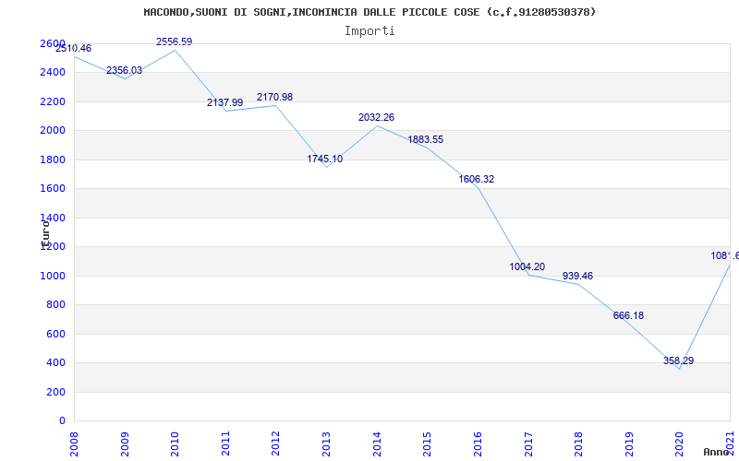Select the 939.46 data label
739x461 pixels.
click(x=577, y=276)
